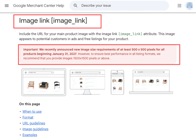The height and width of the screenshot is (139, 196).
Task: Jump to Image guidelines section
Action: pos(35,129)
